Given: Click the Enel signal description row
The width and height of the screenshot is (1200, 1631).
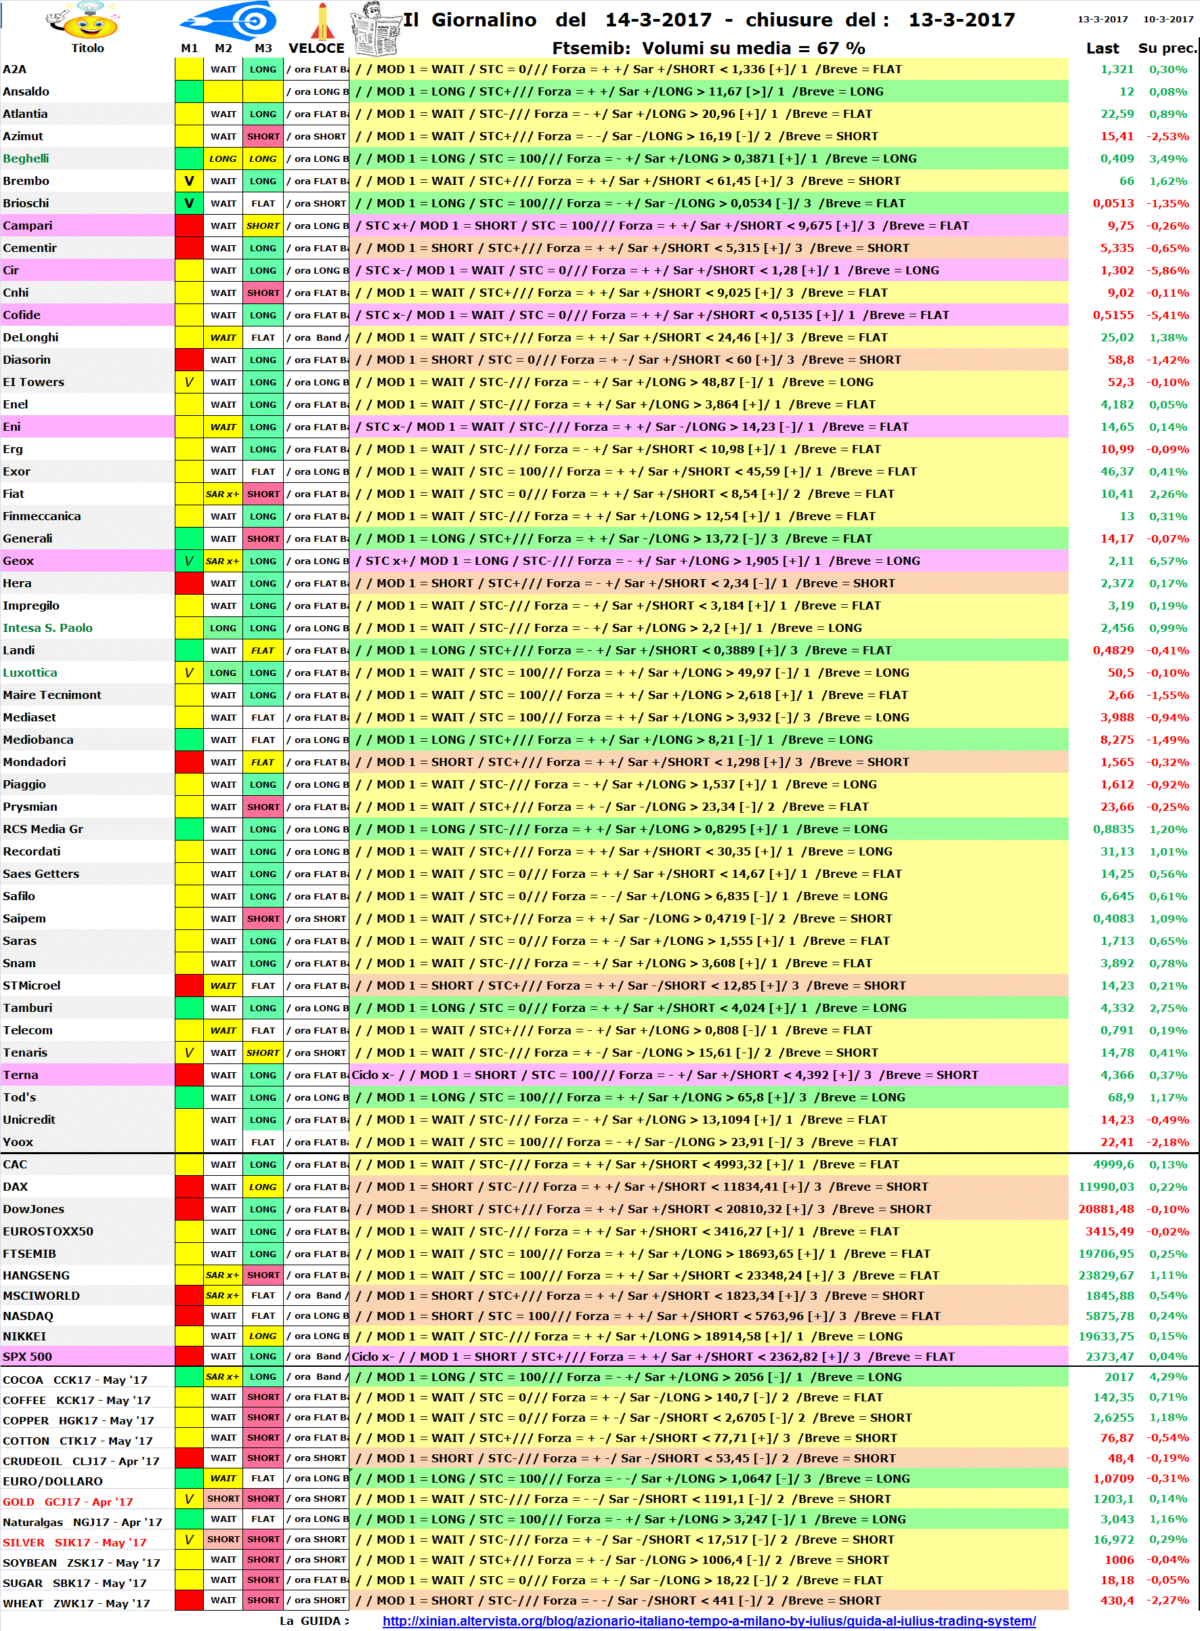Looking at the screenshot, I should pyautogui.click(x=709, y=404).
